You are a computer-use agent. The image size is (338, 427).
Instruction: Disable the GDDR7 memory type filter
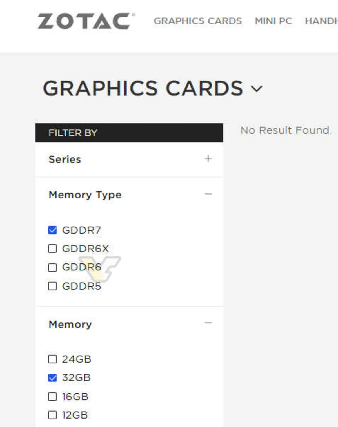pos(52,230)
